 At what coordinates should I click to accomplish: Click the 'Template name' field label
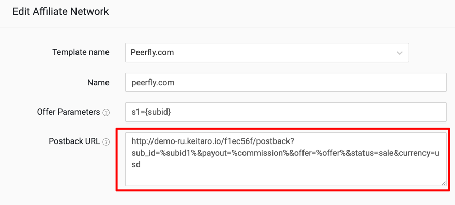point(81,52)
